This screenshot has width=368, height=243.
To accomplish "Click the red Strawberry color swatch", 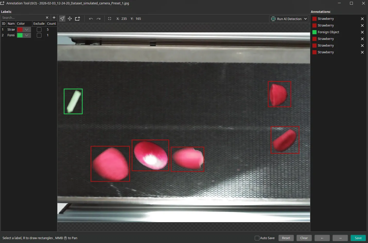I will coord(20,30).
